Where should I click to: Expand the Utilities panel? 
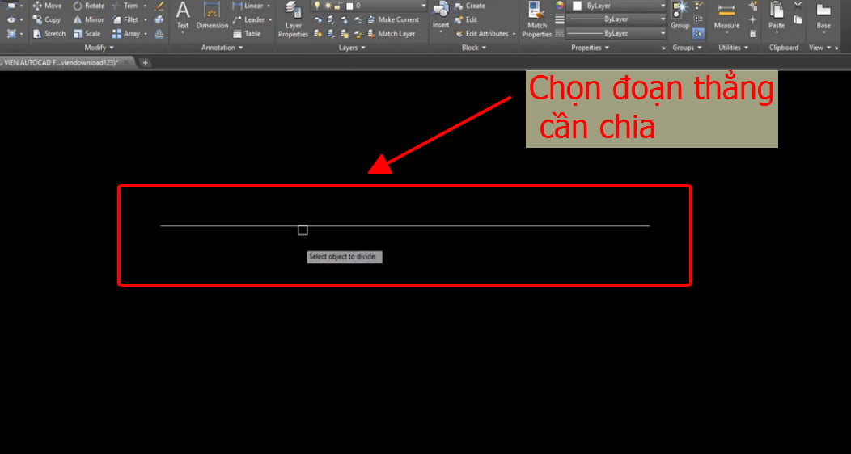[x=733, y=48]
